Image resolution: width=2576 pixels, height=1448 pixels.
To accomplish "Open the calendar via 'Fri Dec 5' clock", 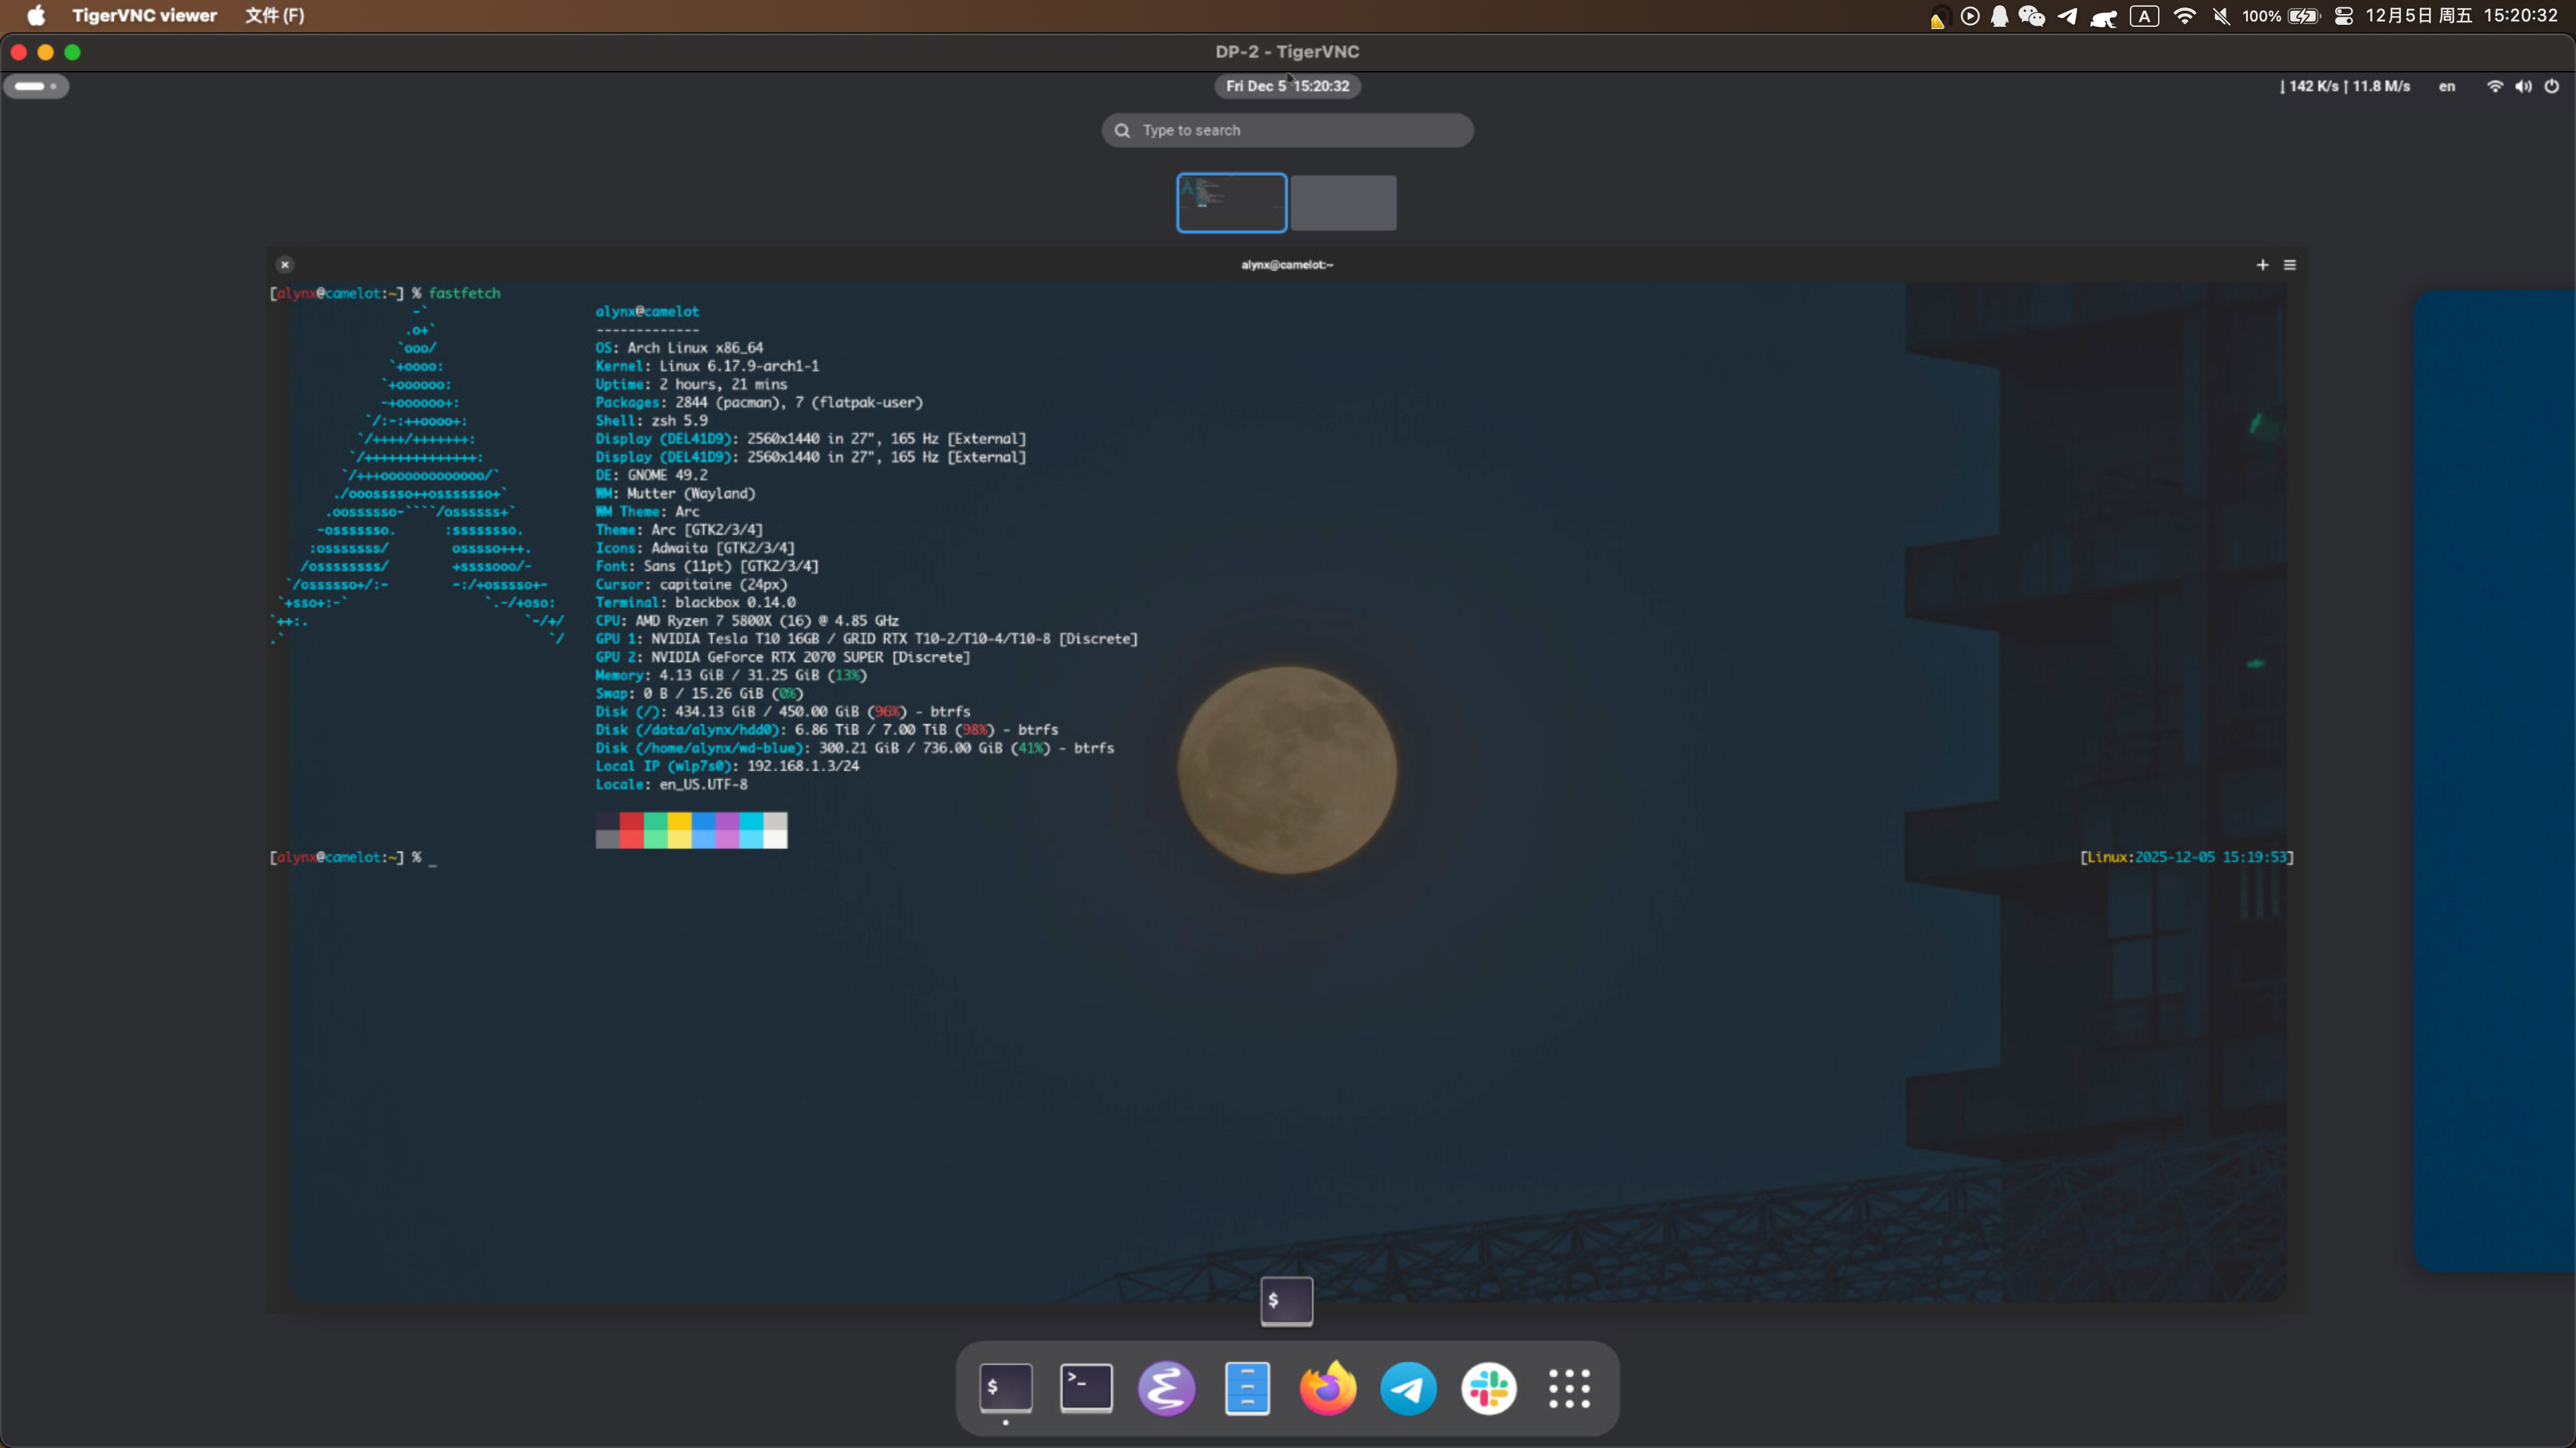I will click(1287, 86).
